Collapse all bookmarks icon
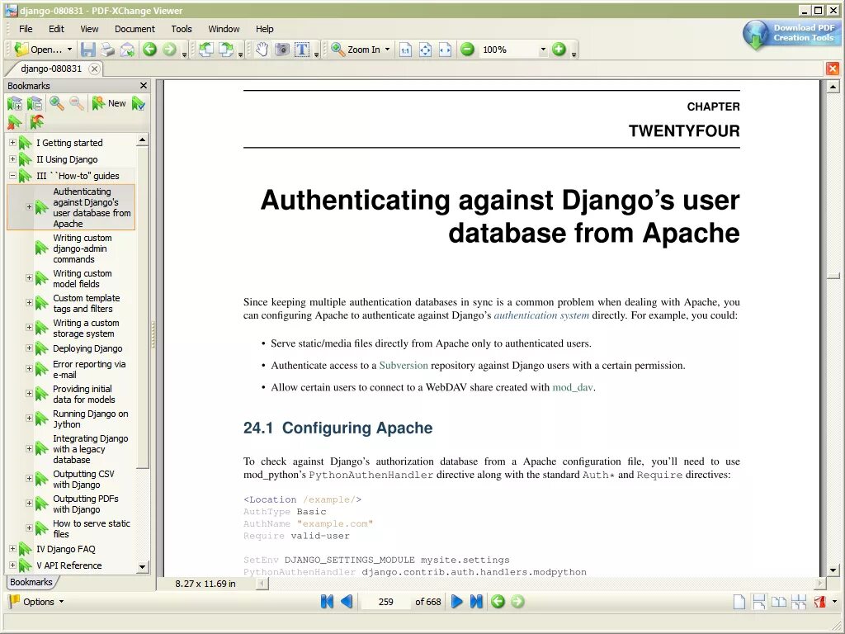Image resolution: width=845 pixels, height=634 pixels. (35, 103)
